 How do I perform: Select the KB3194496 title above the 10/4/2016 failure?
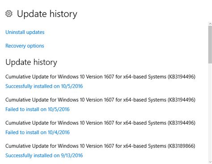100,123
